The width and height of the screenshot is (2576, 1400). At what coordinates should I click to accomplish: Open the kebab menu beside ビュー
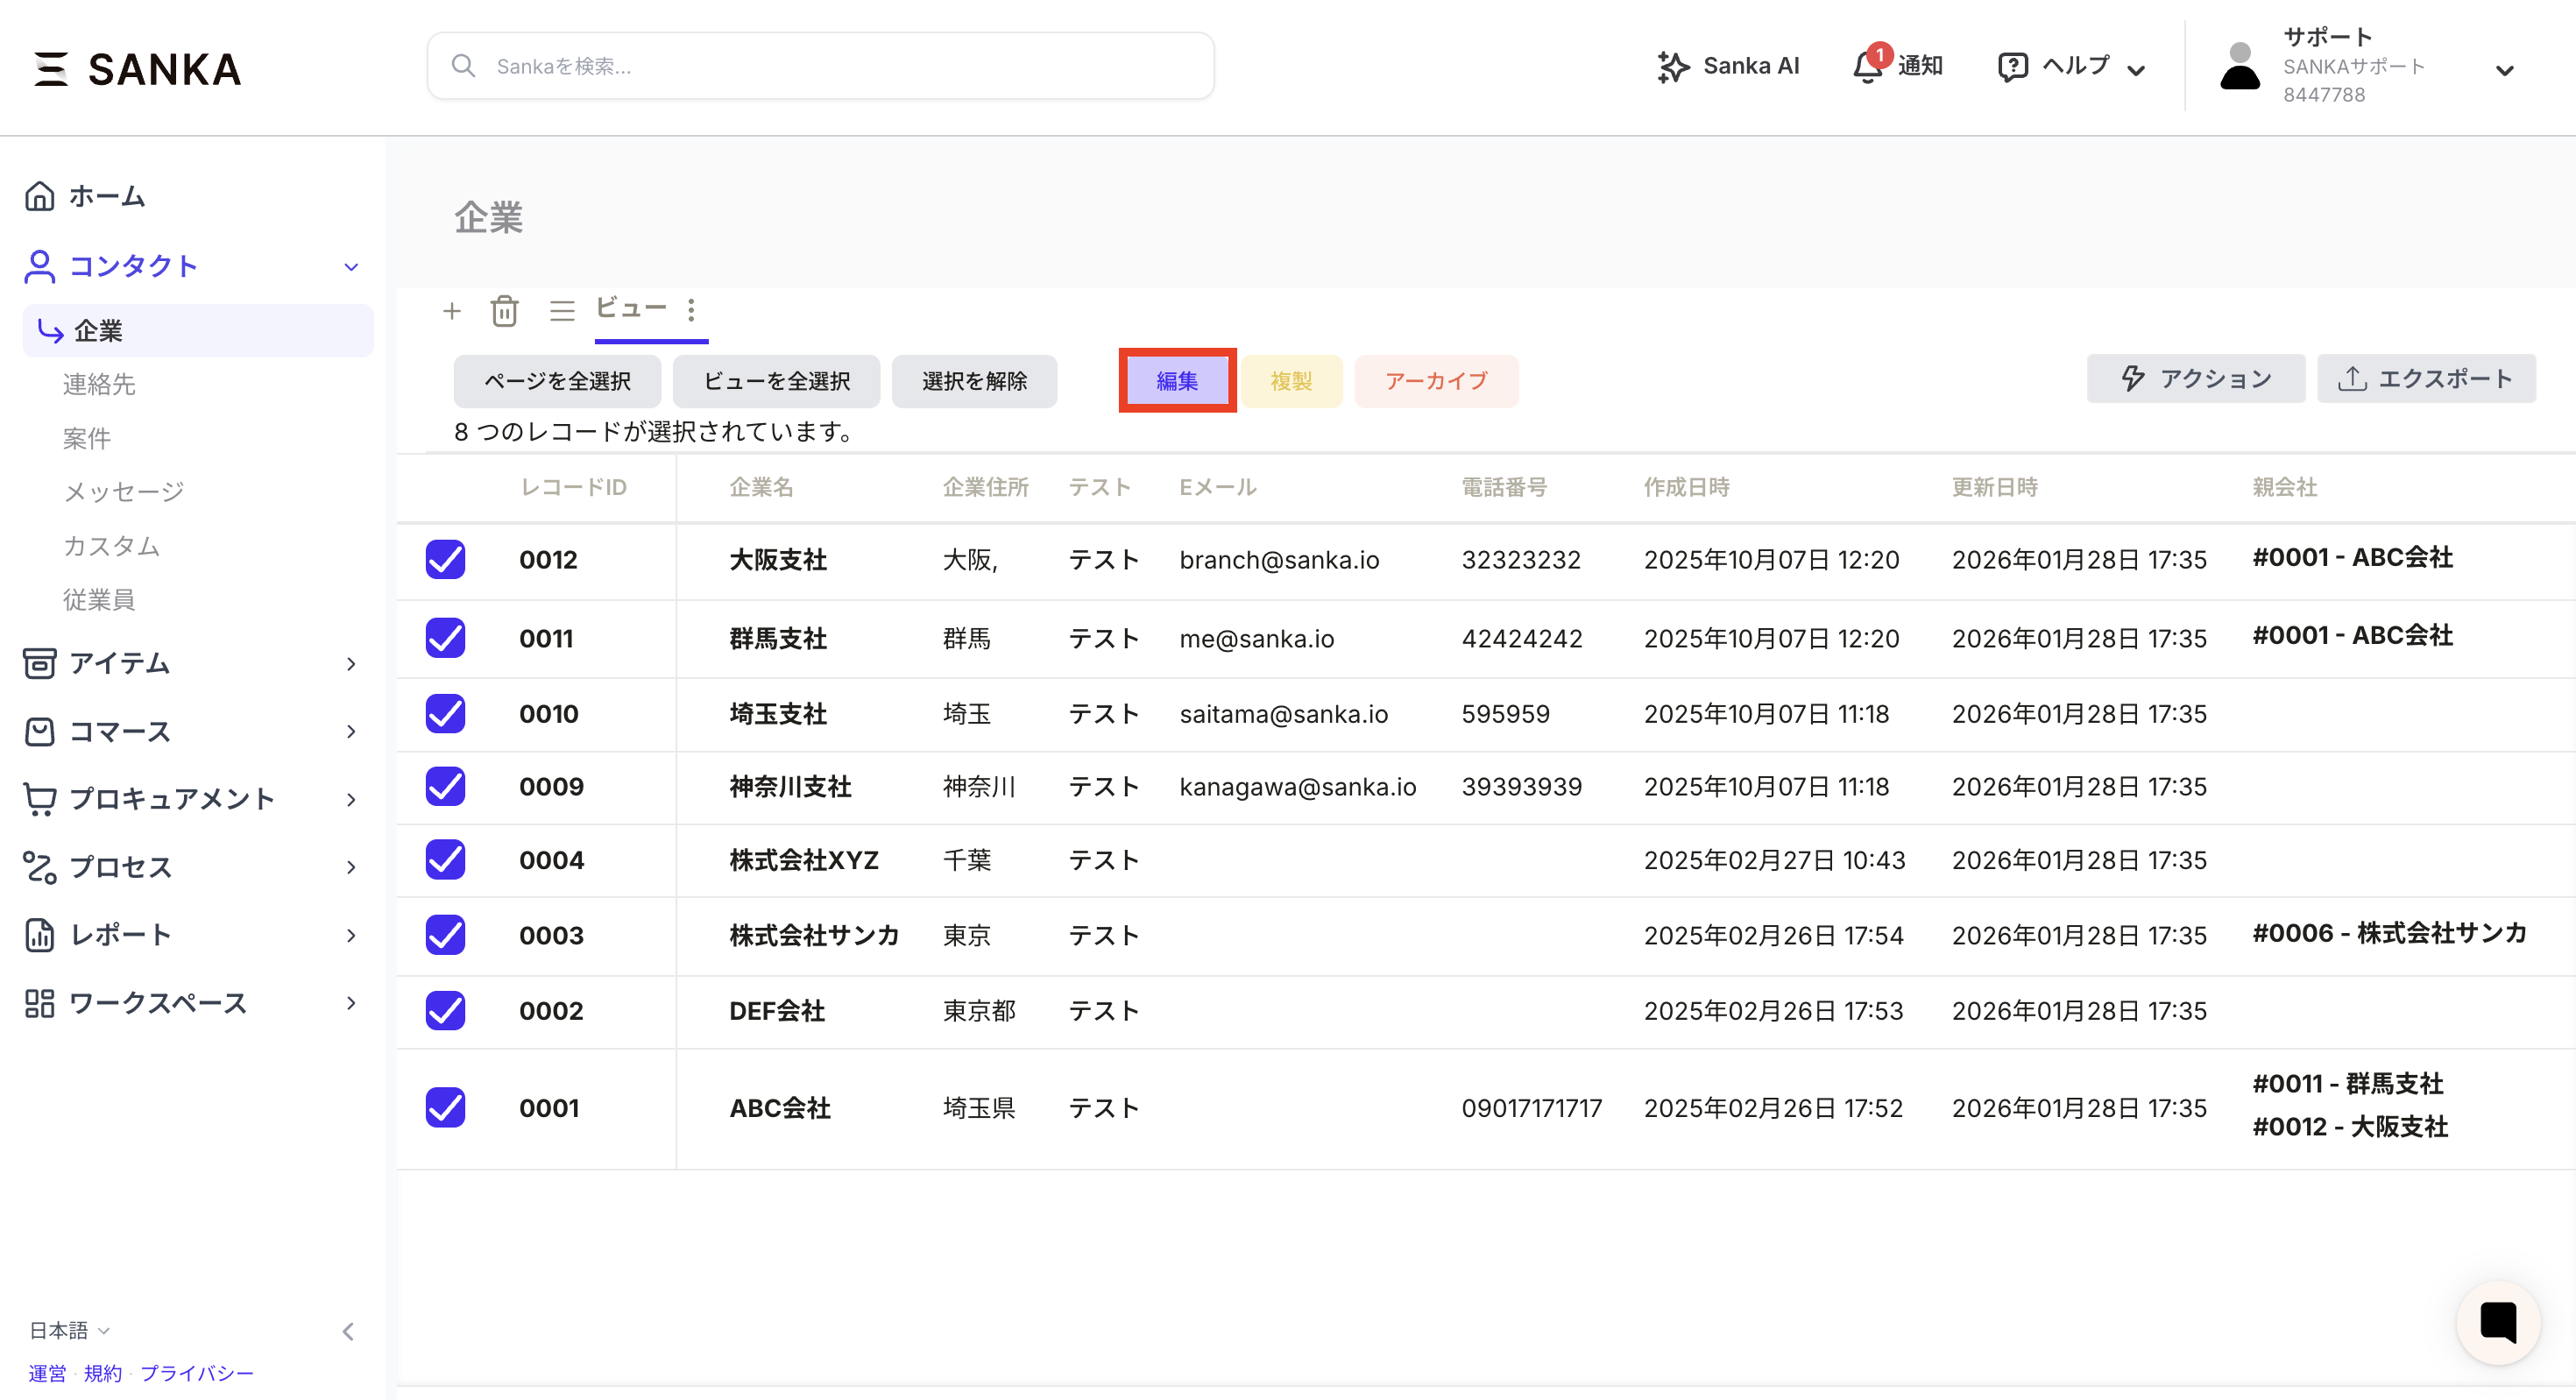pyautogui.click(x=691, y=311)
